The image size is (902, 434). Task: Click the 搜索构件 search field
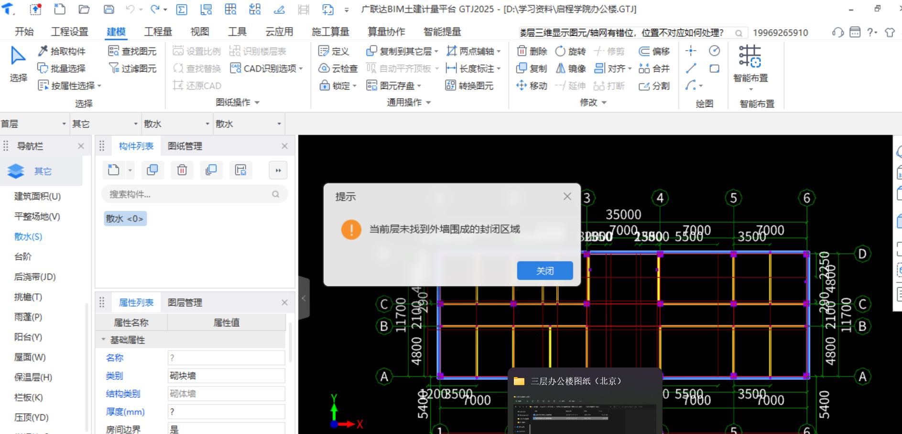tap(195, 194)
